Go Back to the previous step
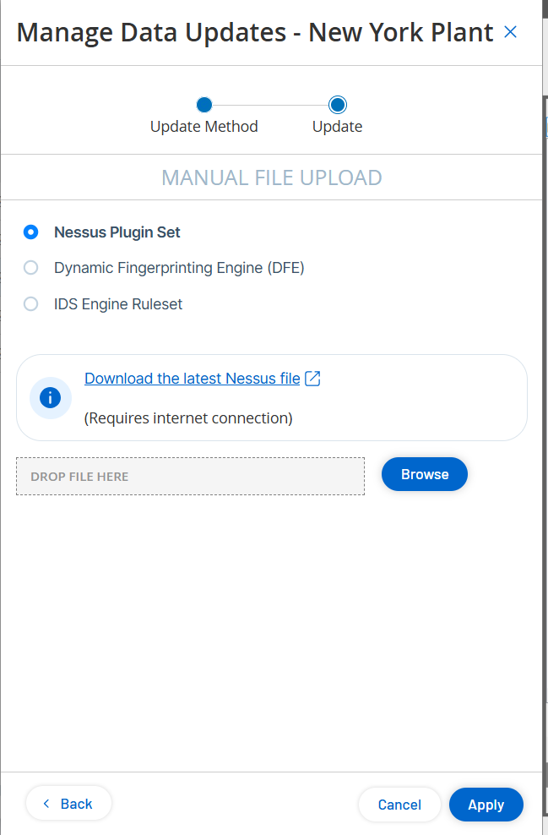 68,804
